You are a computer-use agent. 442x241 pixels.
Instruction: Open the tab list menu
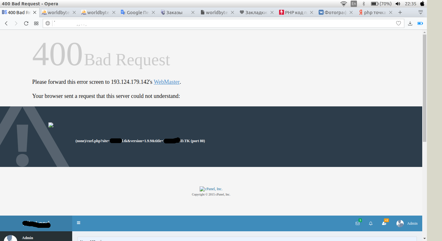coord(421,12)
